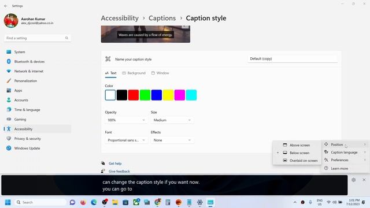Select the red text color swatch
The width and height of the screenshot is (370, 208).
(134, 95)
